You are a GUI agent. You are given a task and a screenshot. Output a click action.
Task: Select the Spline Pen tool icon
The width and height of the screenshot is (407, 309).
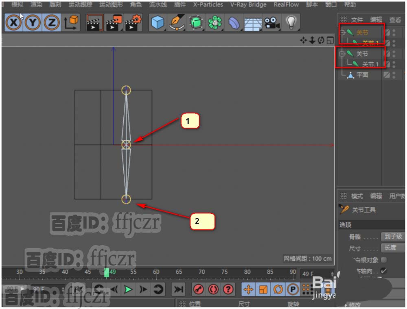pyautogui.click(x=177, y=22)
